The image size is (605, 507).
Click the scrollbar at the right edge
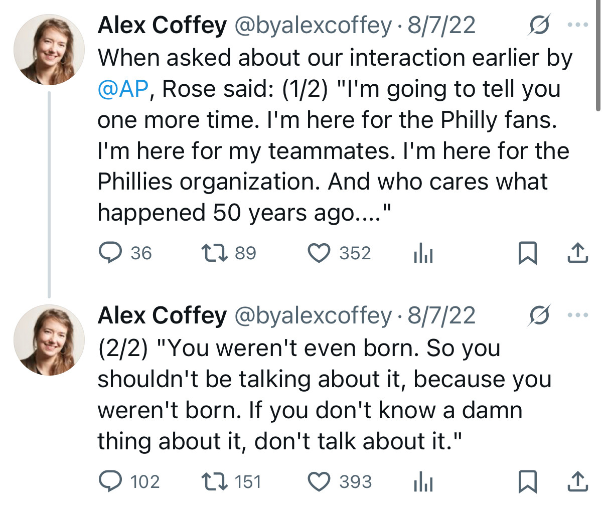(598, 55)
